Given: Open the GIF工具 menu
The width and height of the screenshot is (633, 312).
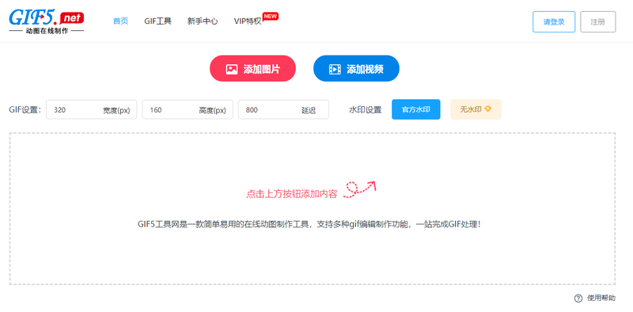Looking at the screenshot, I should click(157, 21).
